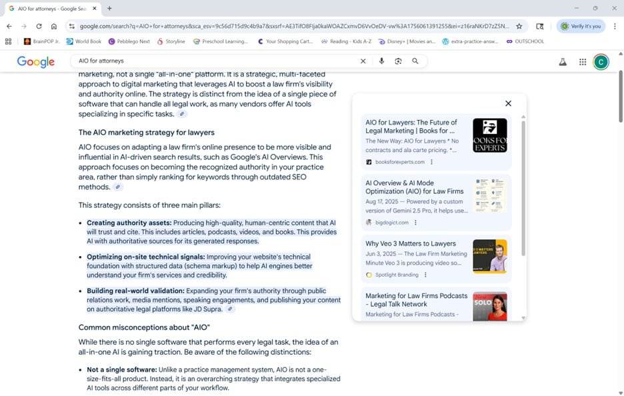Viewport: 624px width, 396px height.
Task: Open a new browser tab
Action: click(109, 8)
